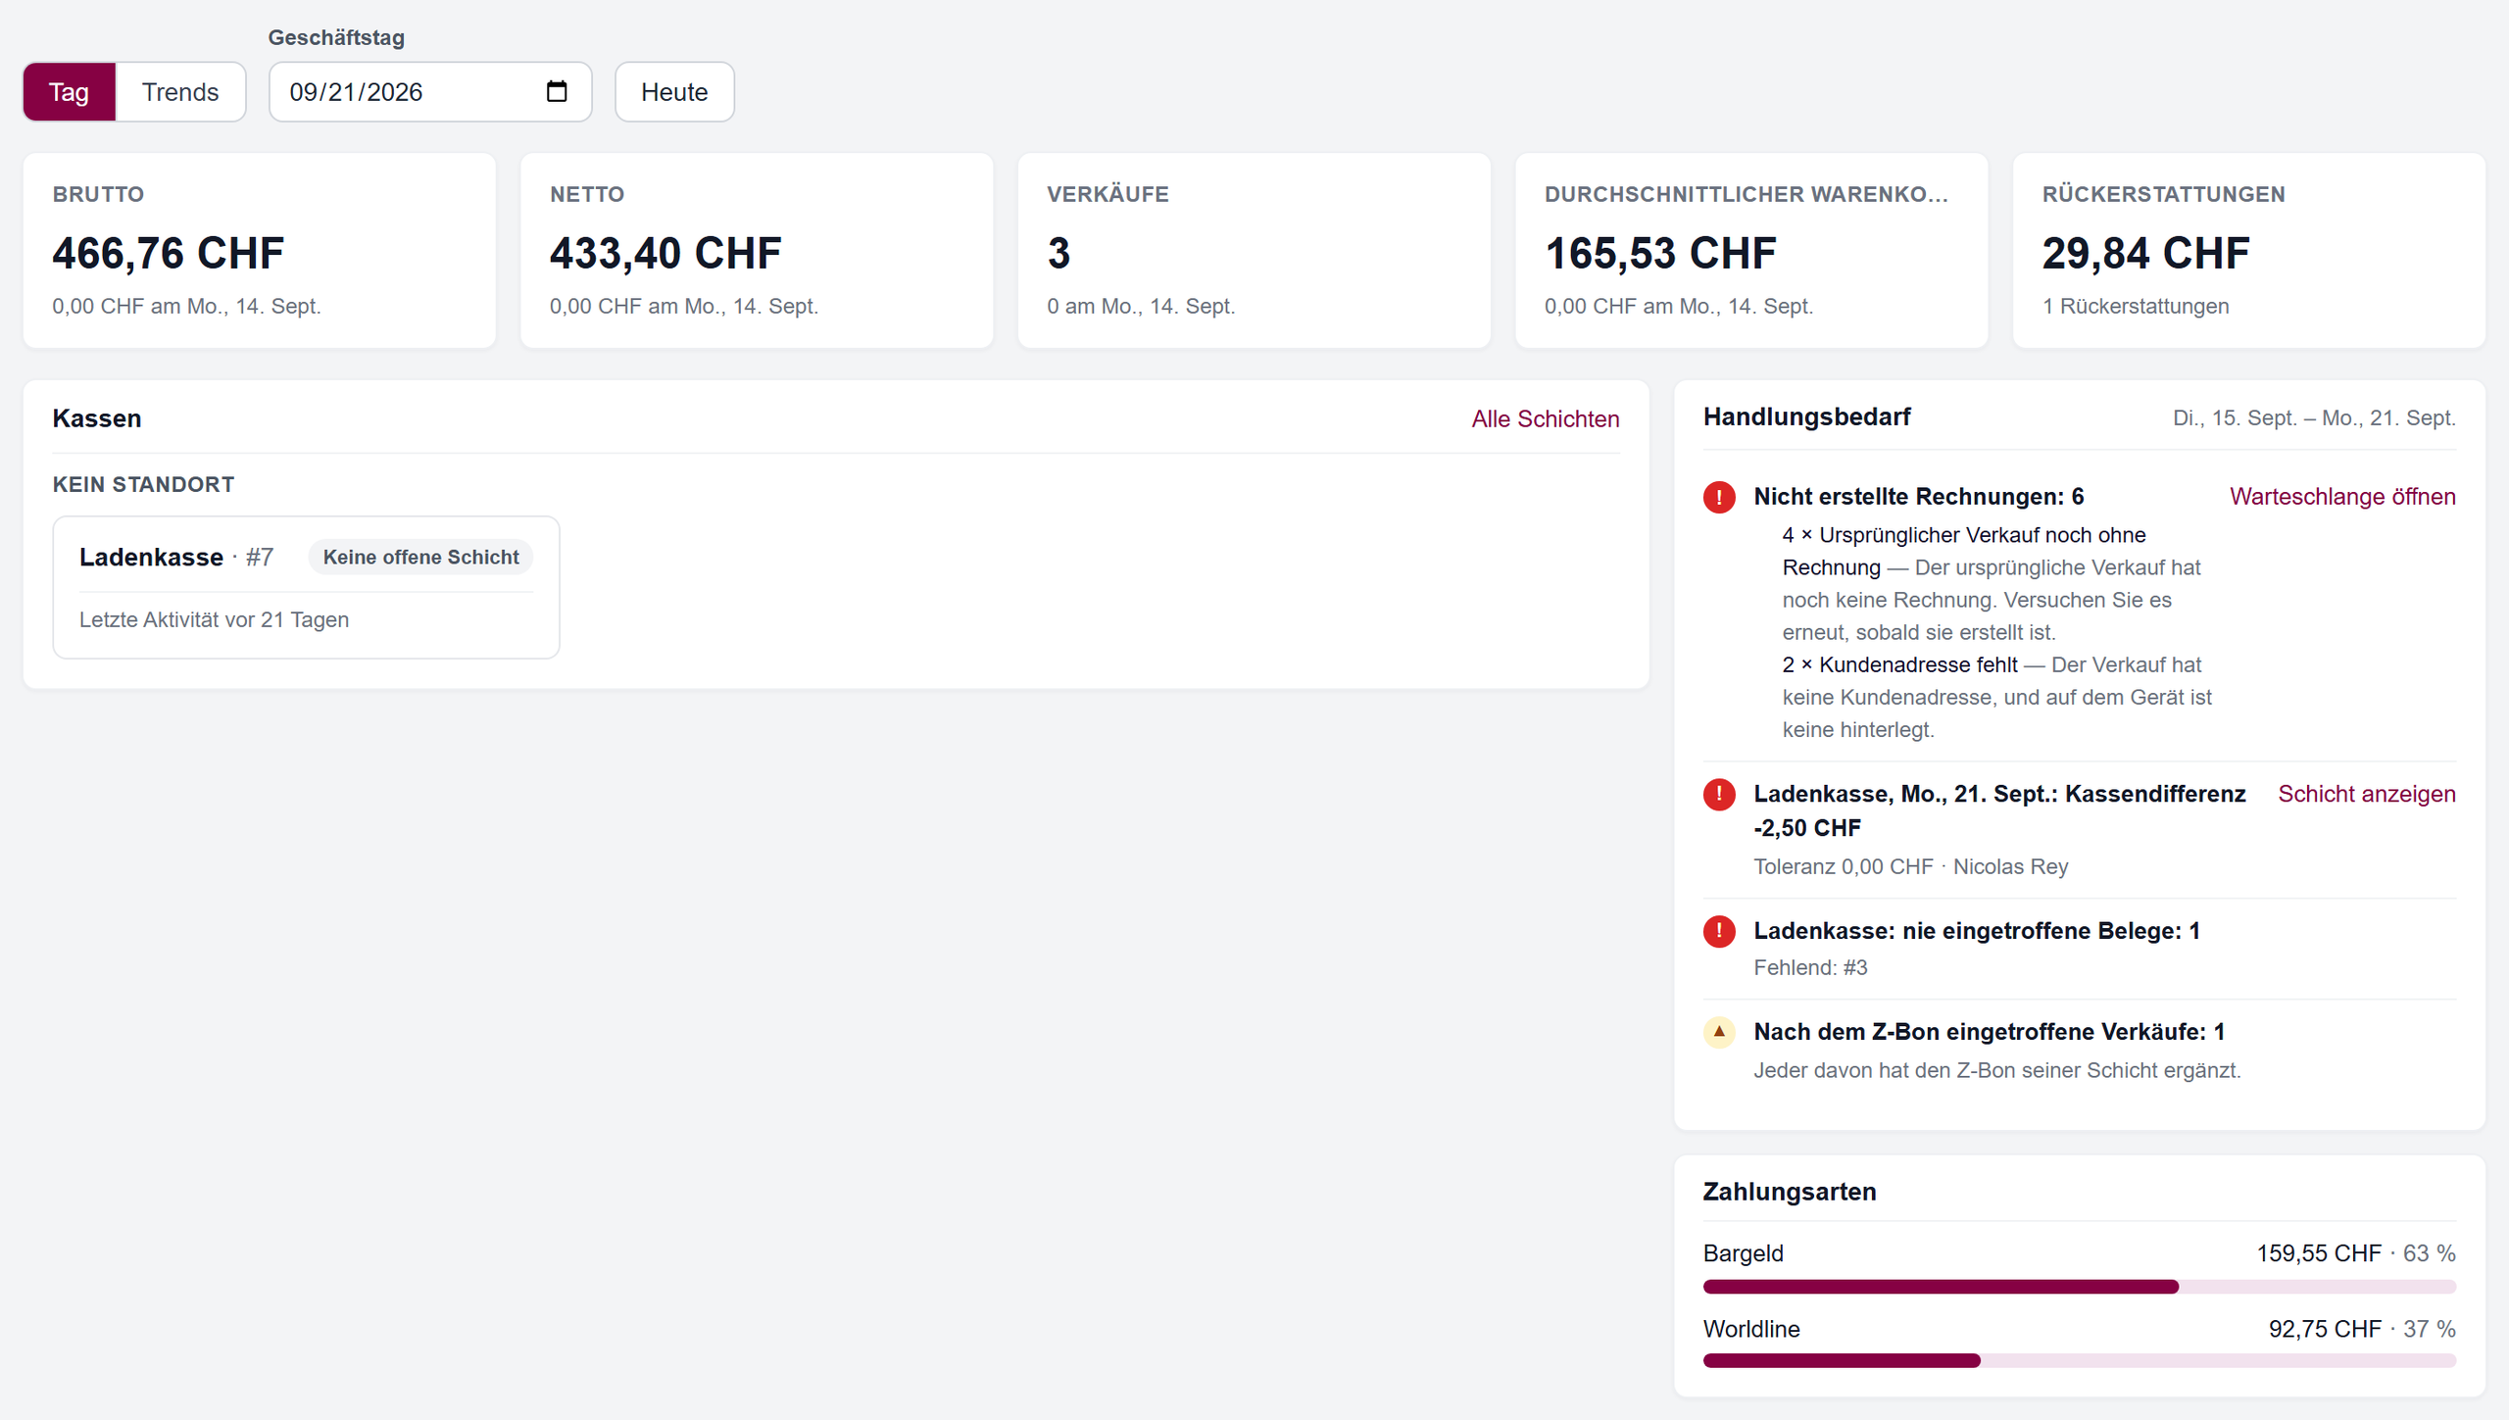
Task: Open the calendar picker icon
Action: click(x=557, y=91)
